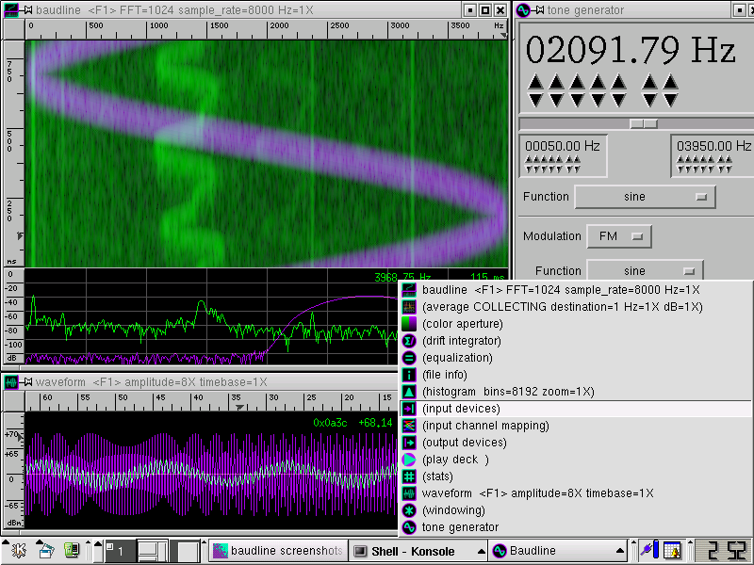This screenshot has width=754, height=565.
Task: Decrease the last digit of main frequency
Action: click(670, 99)
